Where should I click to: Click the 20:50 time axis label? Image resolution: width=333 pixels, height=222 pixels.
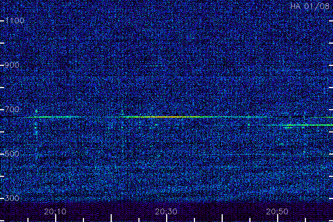(x=277, y=211)
